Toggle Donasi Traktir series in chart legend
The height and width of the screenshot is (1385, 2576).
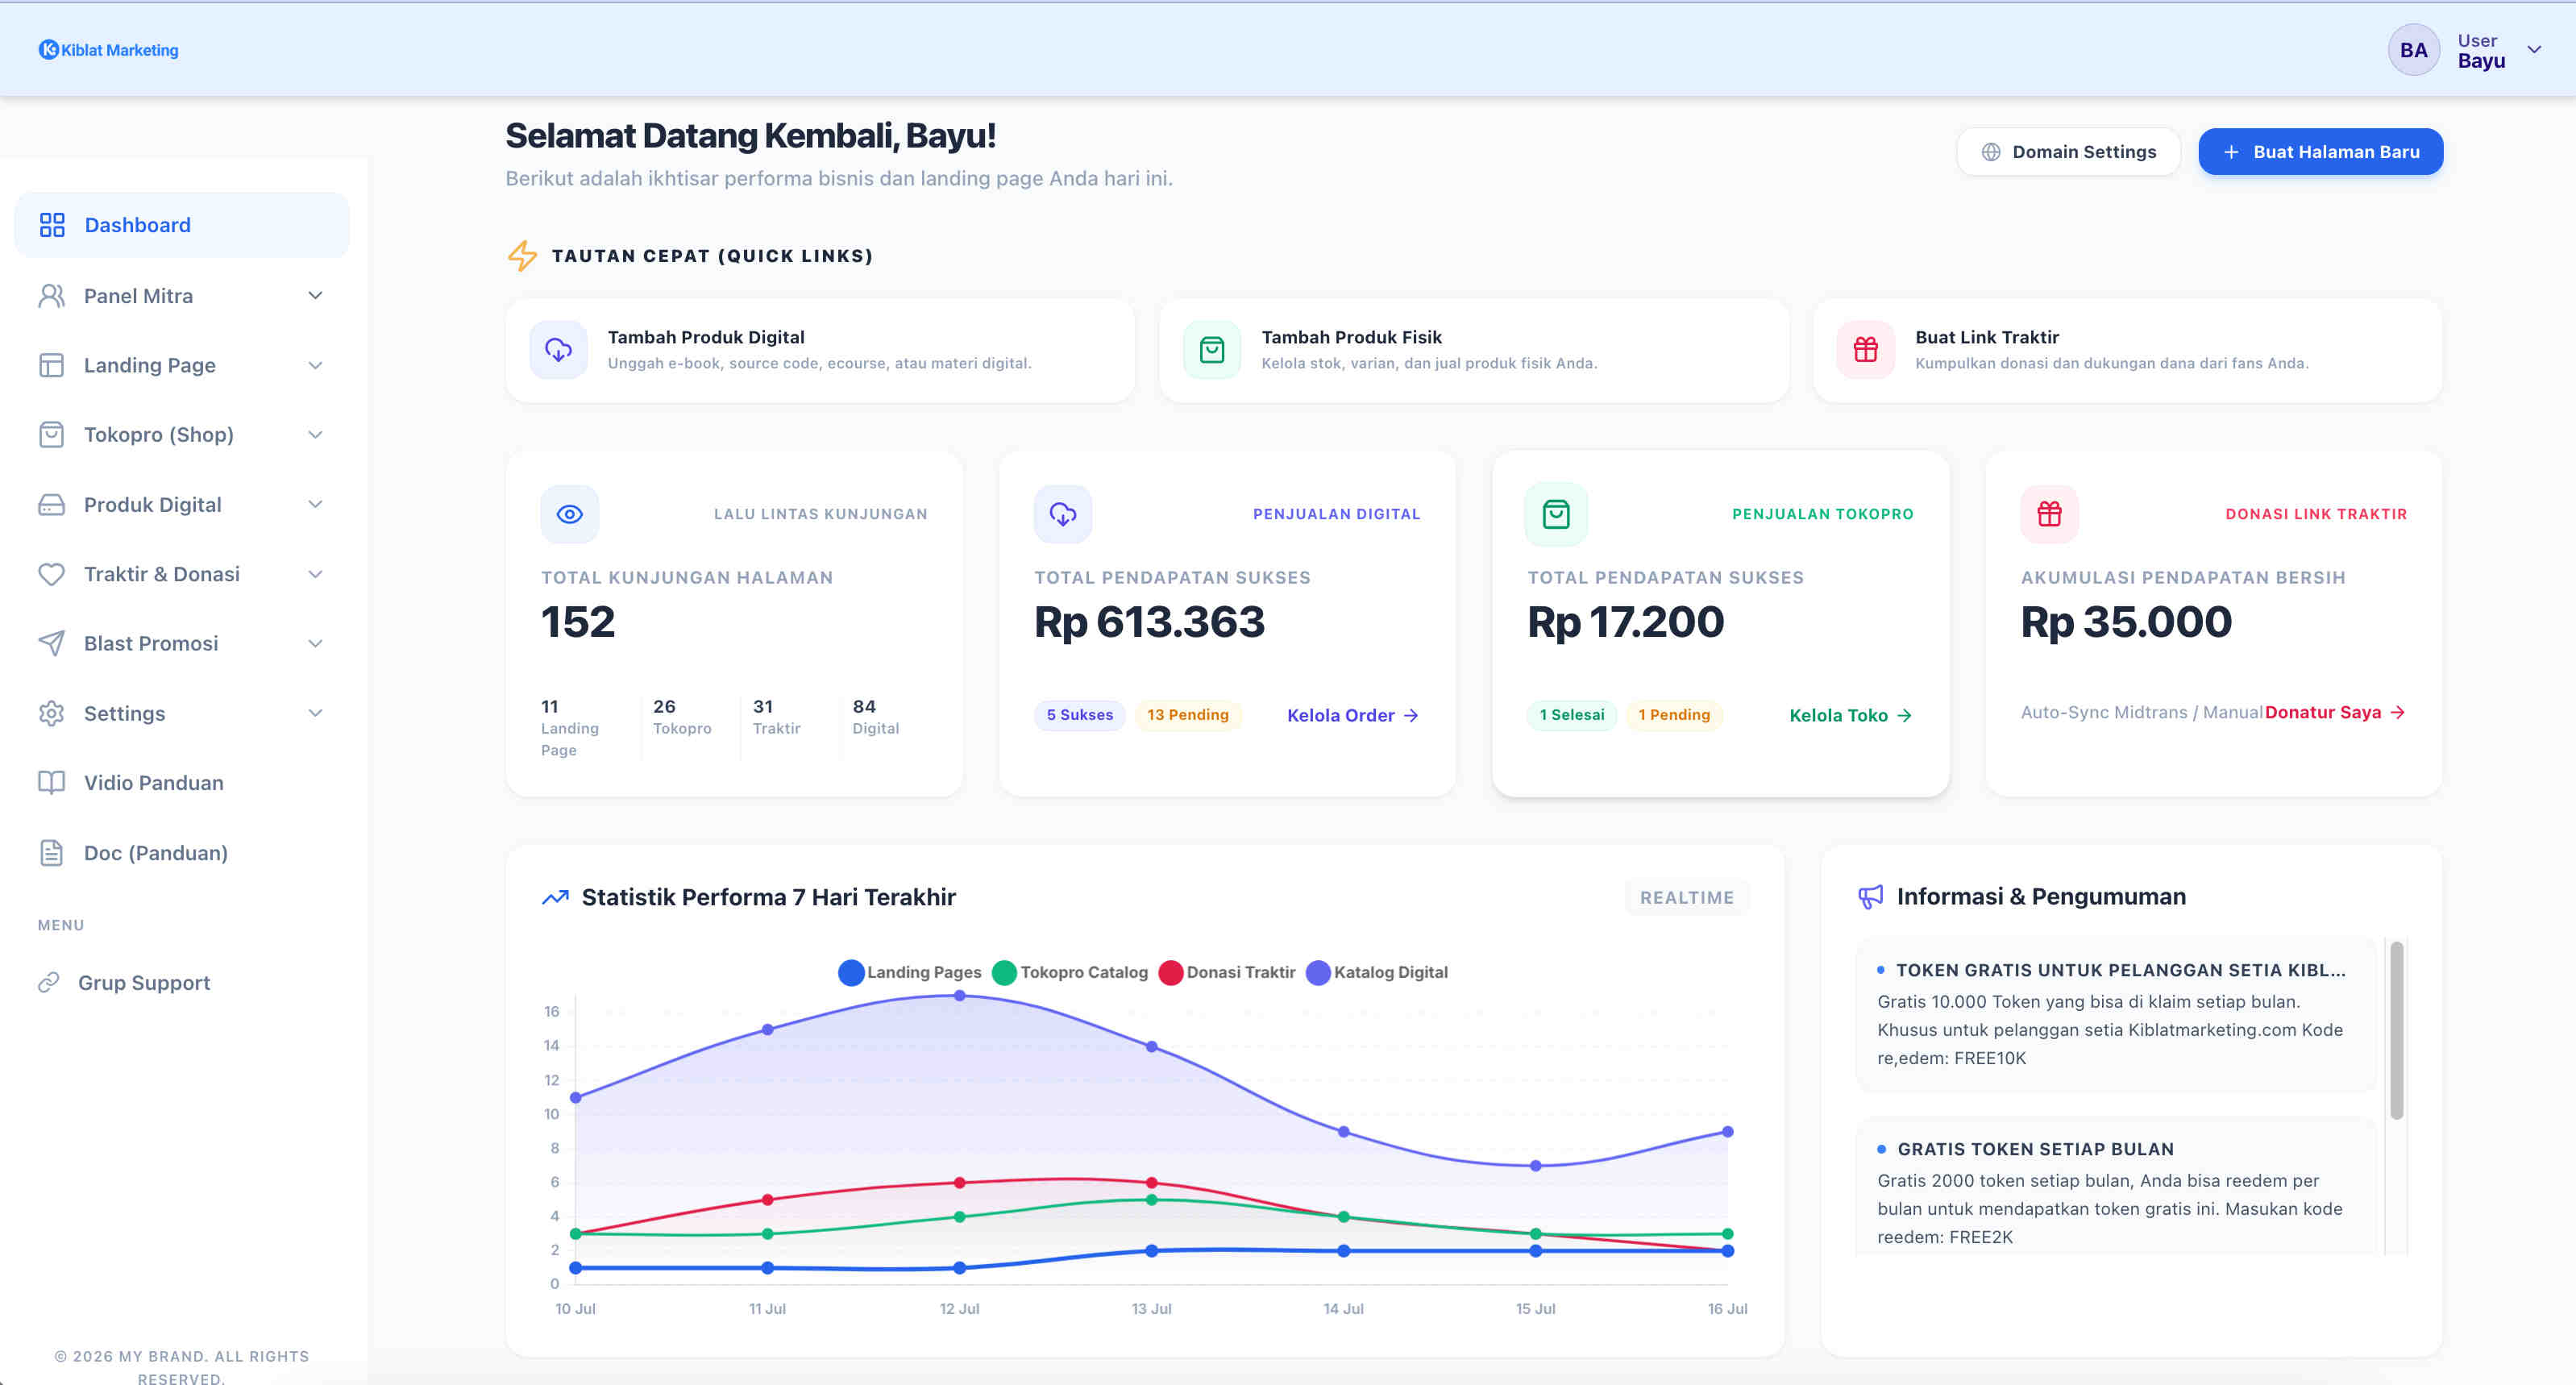pyautogui.click(x=1227, y=972)
